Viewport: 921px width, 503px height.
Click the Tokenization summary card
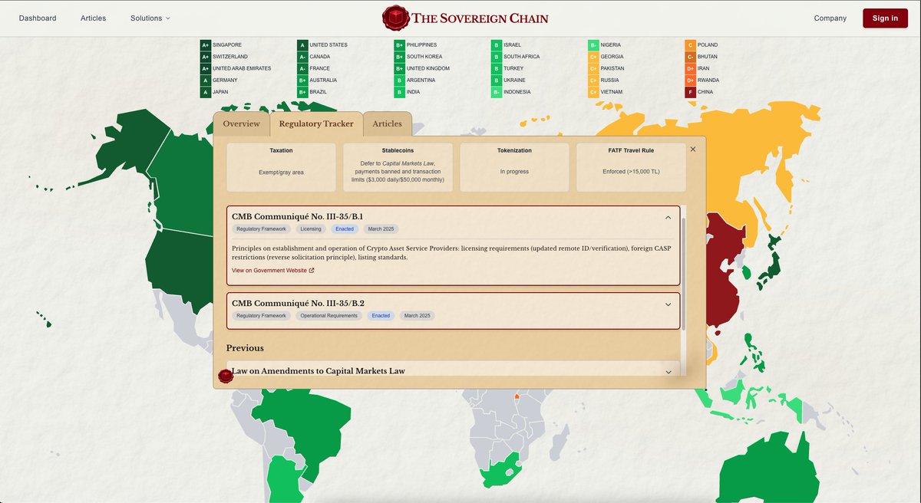coord(514,167)
